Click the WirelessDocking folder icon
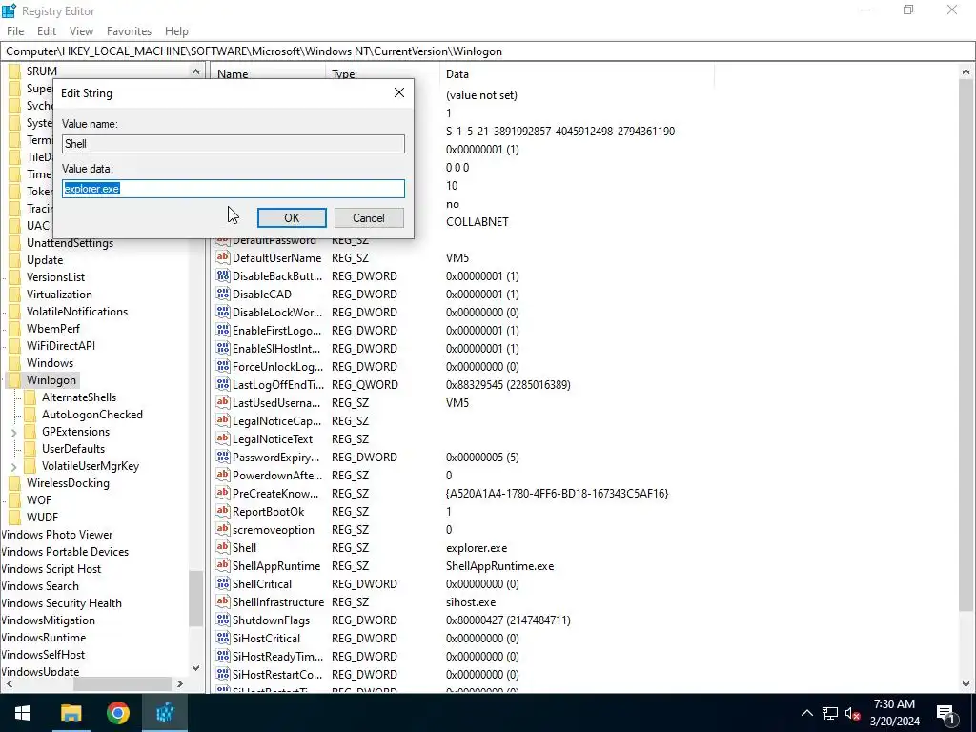 tap(15, 483)
